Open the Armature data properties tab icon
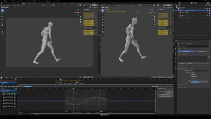 point(176,68)
